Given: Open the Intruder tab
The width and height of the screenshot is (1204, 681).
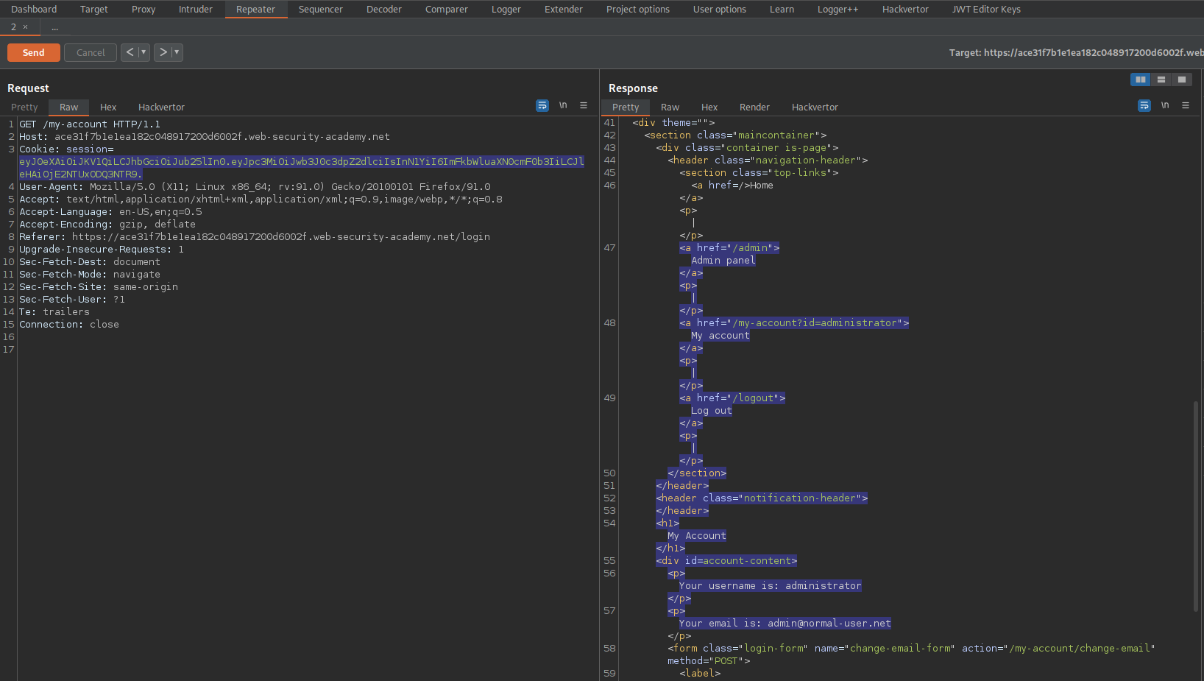Looking at the screenshot, I should click(x=196, y=10).
